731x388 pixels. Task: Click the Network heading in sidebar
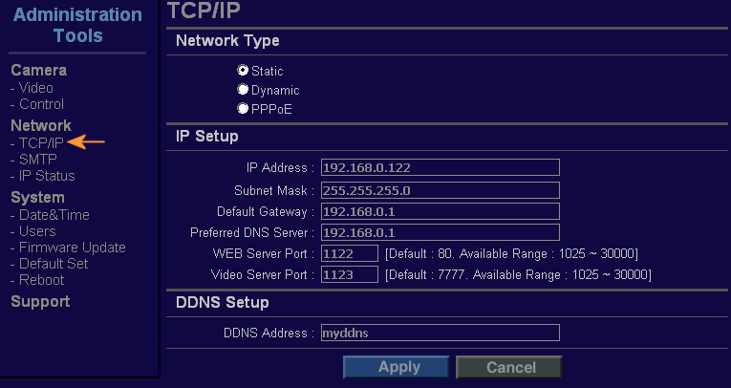(41, 125)
